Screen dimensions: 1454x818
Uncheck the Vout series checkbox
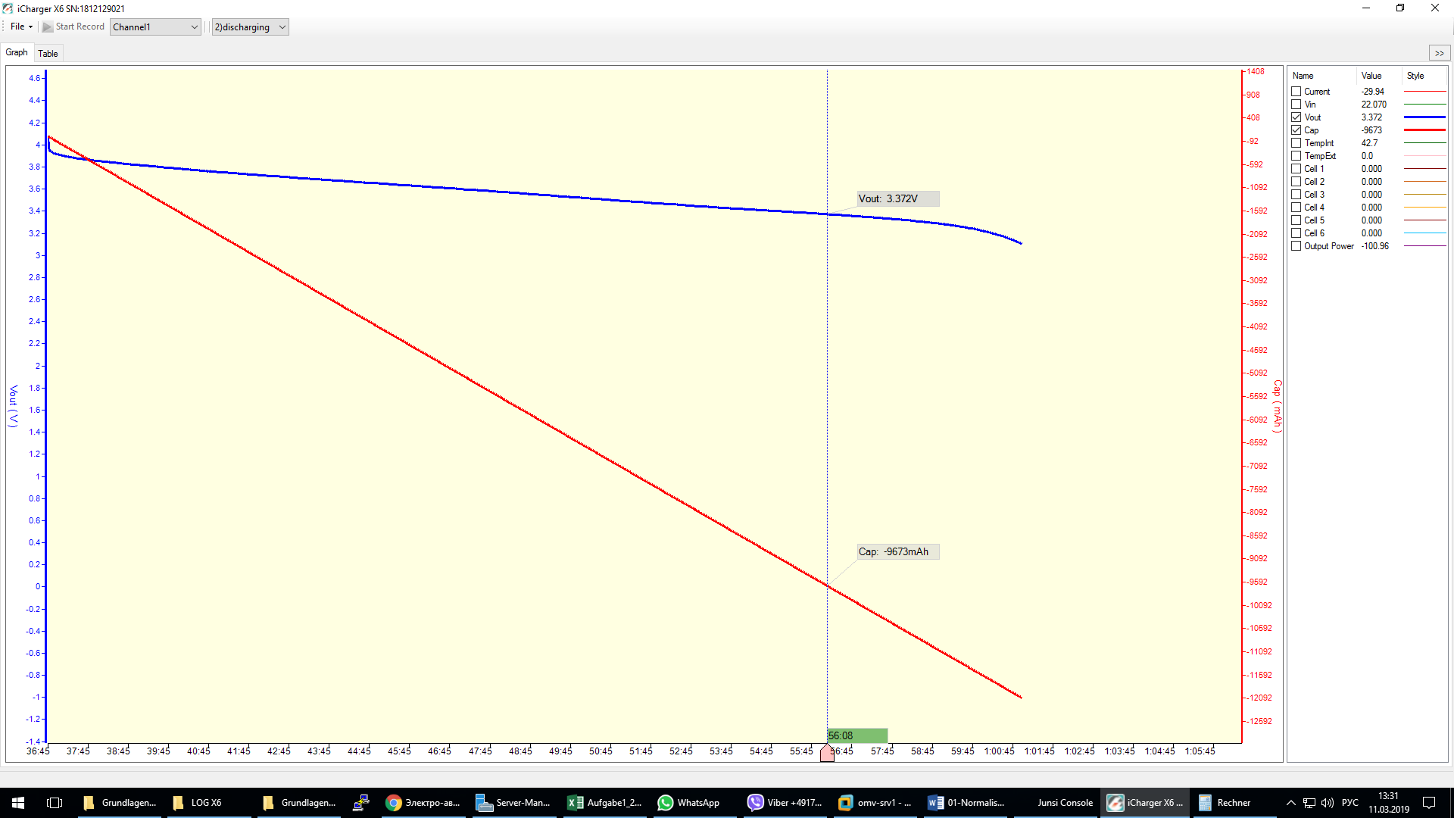[1296, 117]
